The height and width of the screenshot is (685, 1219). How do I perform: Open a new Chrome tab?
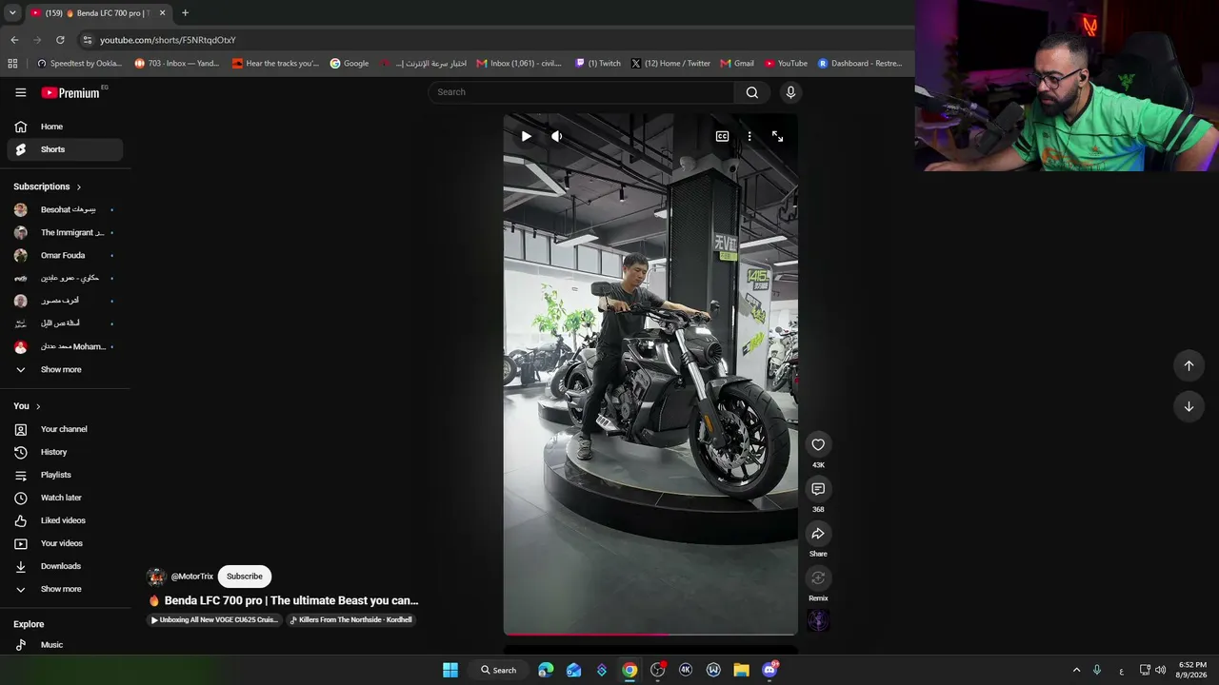point(185,13)
